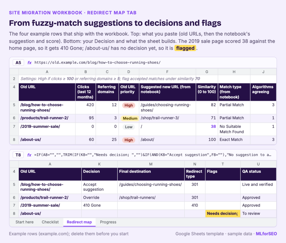Click the A5 cell reference box

pos(18,63)
